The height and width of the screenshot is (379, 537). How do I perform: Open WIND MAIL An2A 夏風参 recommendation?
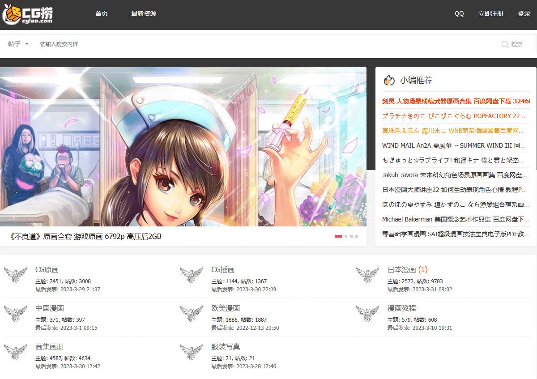click(454, 145)
